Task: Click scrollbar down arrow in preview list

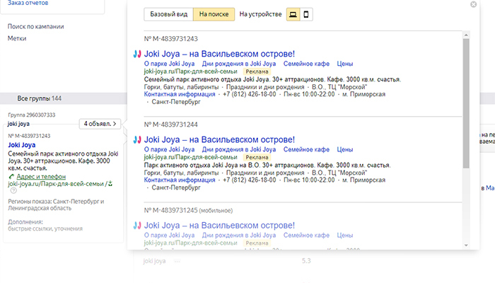Action: click(466, 246)
